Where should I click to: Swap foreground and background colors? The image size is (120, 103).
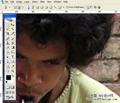pos(13,76)
